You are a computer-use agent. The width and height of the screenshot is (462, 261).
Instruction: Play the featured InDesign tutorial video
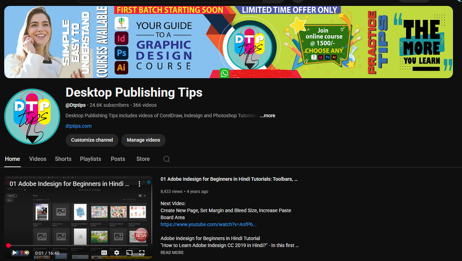[x=14, y=253]
